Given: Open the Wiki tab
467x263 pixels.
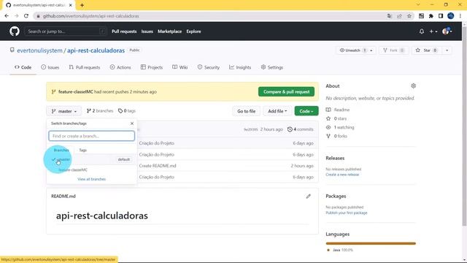Looking at the screenshot, I should click(x=180, y=67).
